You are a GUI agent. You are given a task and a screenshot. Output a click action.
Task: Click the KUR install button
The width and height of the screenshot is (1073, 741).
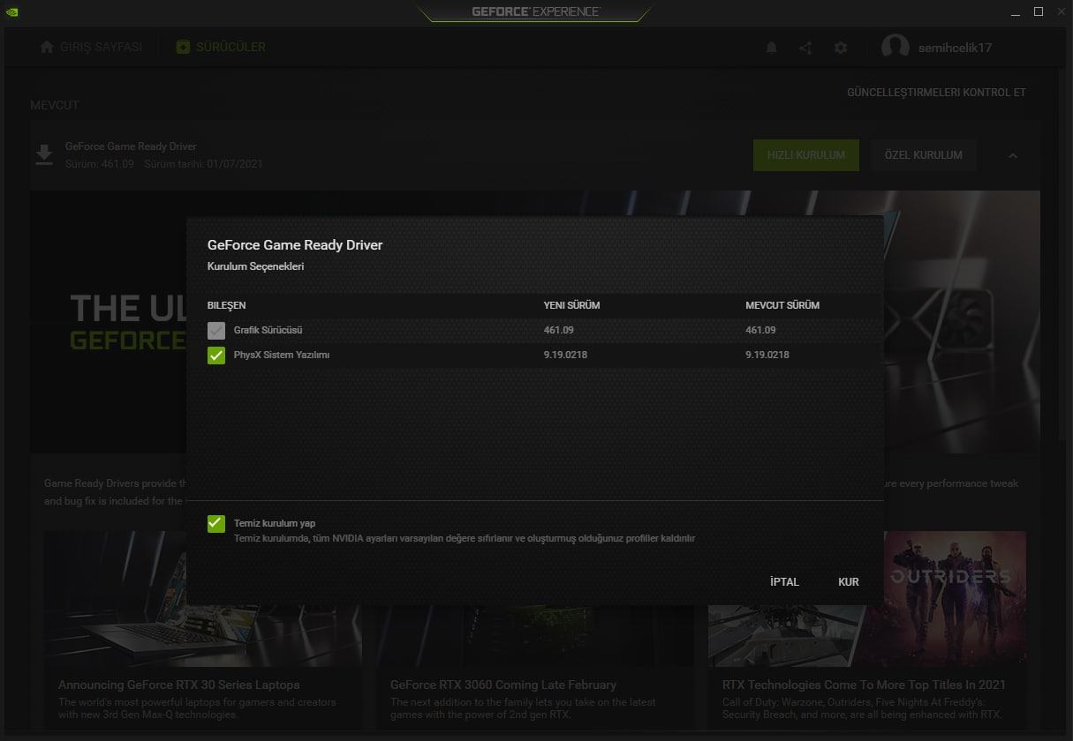coord(849,582)
